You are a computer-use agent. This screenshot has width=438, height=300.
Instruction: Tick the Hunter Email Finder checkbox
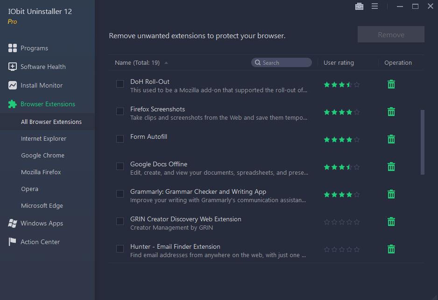(120, 249)
